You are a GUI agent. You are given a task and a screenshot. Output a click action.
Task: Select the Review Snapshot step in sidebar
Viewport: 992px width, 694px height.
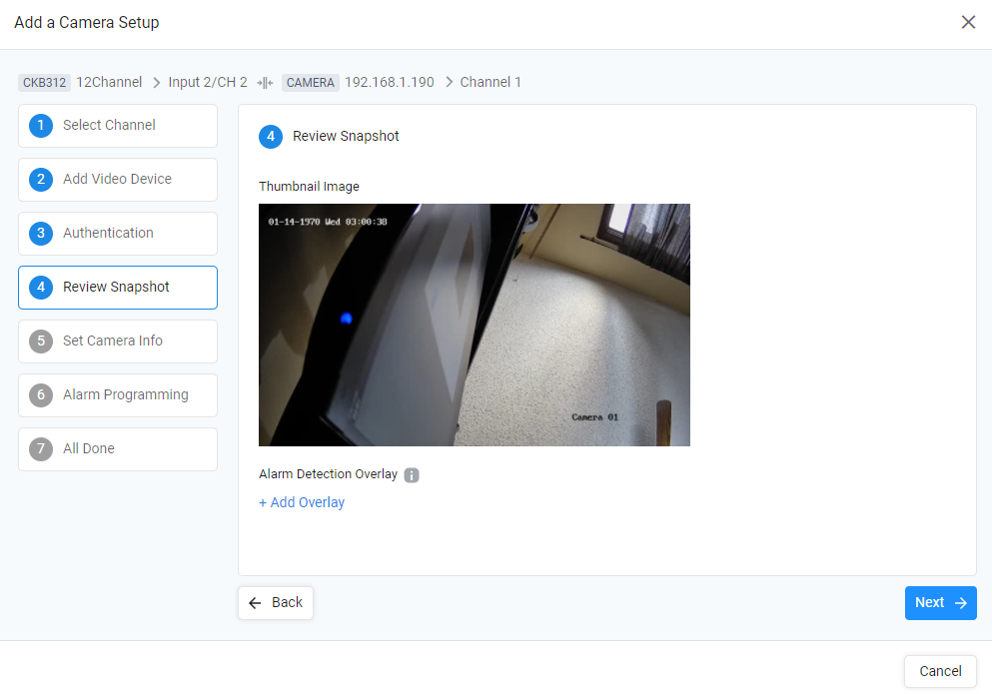tap(118, 288)
